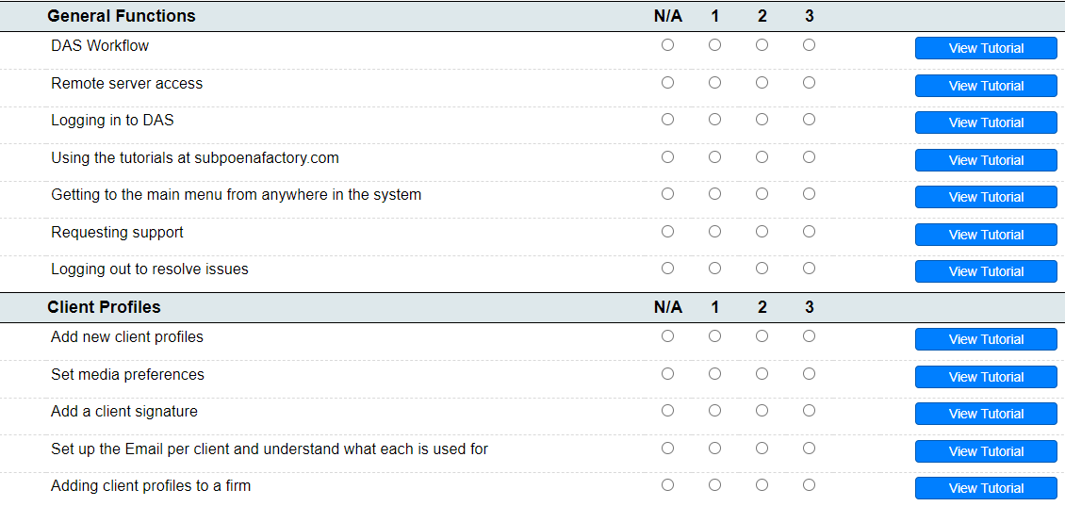1065x506 pixels.
Task: Mark Getting to the main menu as N/A
Action: click(x=667, y=194)
